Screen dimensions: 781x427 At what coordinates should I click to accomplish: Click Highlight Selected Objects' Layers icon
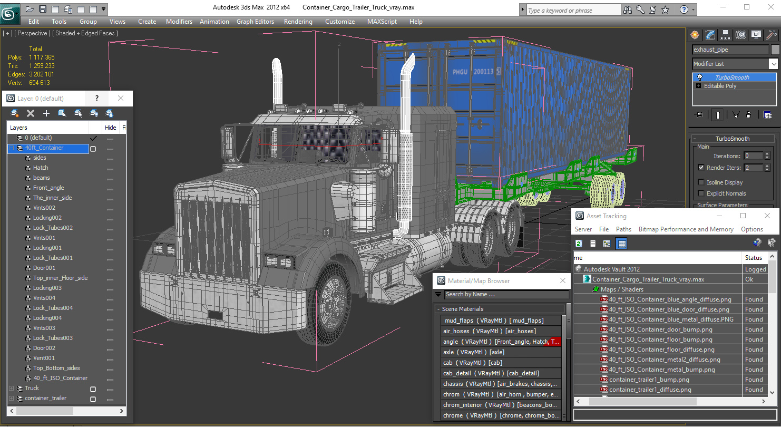(x=78, y=113)
